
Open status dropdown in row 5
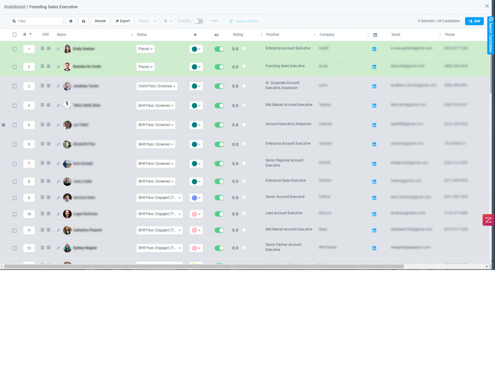click(x=155, y=125)
